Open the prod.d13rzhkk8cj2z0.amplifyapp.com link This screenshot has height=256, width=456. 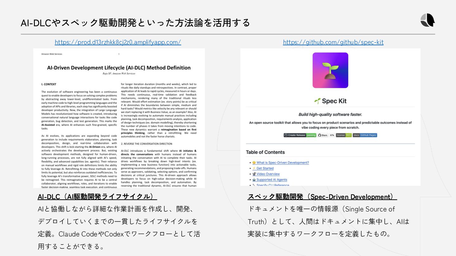[x=118, y=42]
